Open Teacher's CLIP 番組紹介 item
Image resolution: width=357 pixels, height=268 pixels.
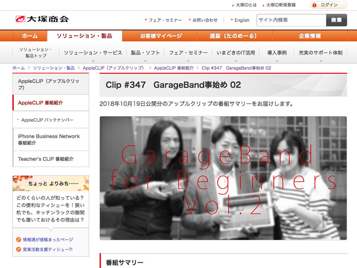51,159
